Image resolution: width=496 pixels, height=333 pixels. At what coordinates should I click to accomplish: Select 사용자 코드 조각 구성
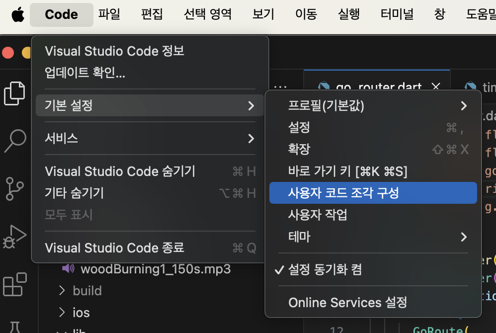coord(373,193)
